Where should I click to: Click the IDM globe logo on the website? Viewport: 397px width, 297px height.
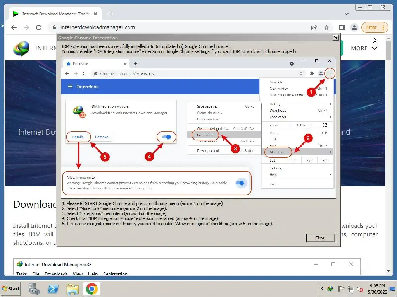click(x=21, y=48)
